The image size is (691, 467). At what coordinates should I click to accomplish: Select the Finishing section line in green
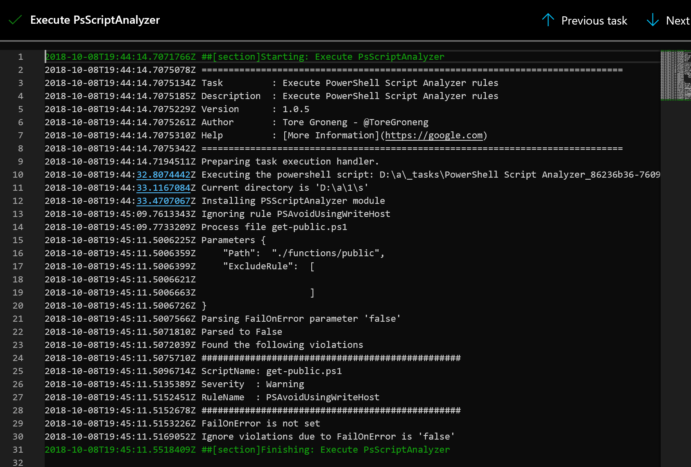248,449
